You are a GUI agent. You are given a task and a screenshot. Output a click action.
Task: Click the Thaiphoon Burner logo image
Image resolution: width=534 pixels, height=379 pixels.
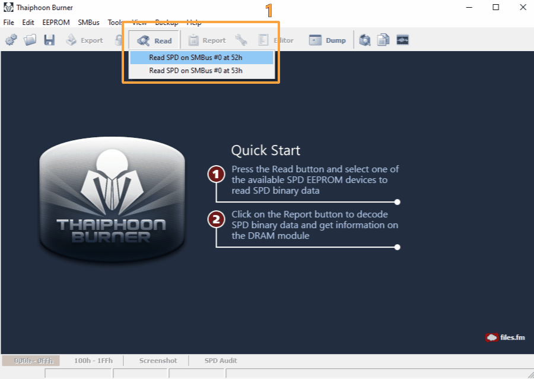112,200
